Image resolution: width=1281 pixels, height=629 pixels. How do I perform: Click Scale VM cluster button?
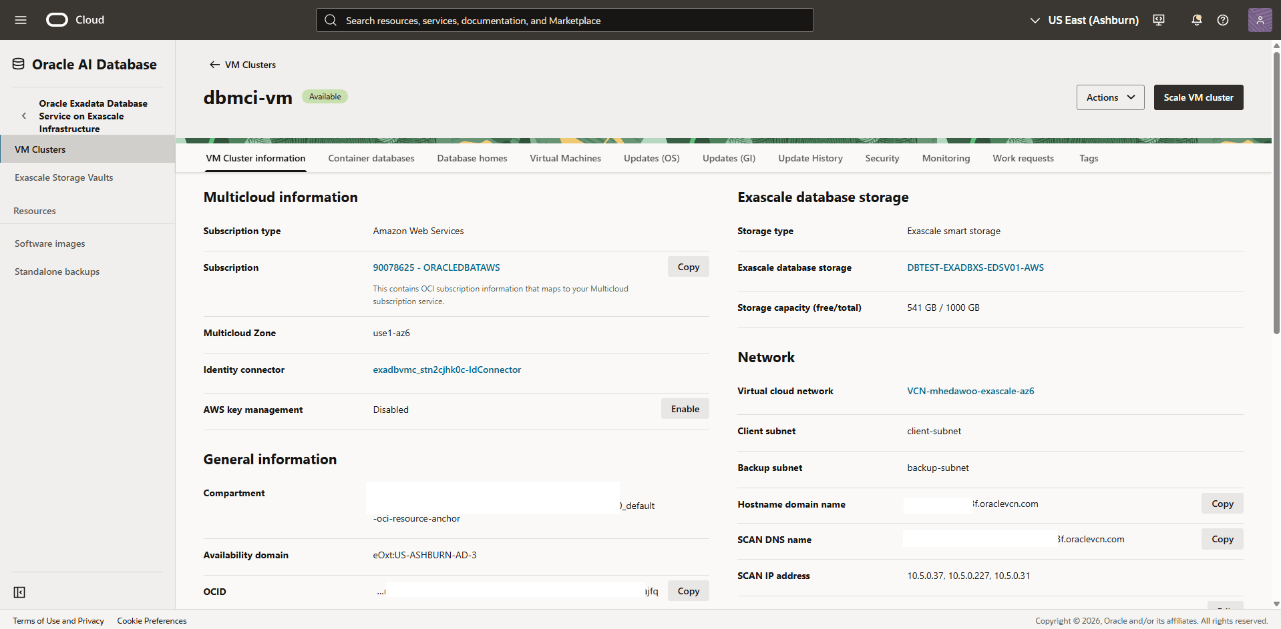tap(1198, 97)
